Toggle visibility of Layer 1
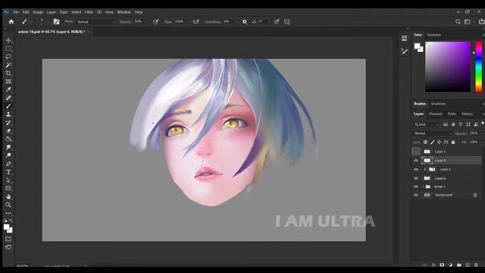 coord(416,152)
